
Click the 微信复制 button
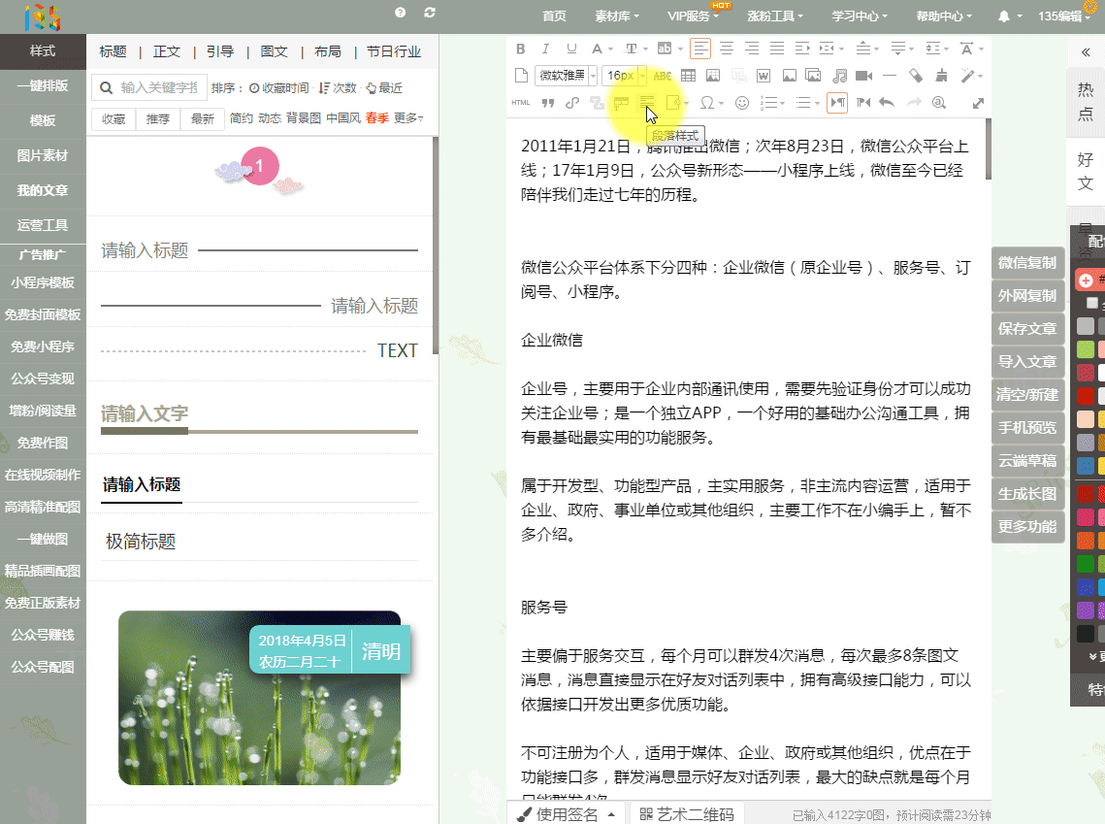pos(1026,263)
